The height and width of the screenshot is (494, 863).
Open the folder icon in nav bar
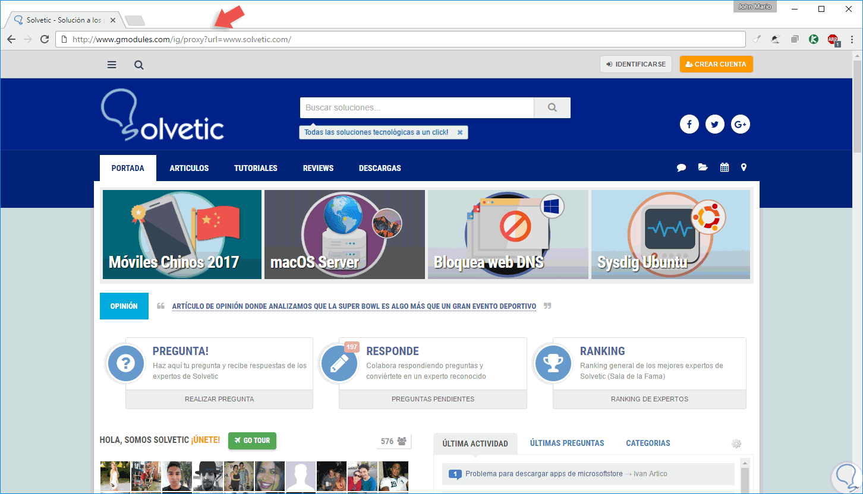pos(703,168)
